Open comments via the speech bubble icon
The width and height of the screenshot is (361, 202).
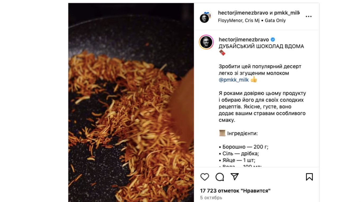220,177
